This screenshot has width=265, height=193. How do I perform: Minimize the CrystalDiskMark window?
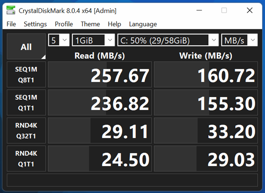coord(199,11)
